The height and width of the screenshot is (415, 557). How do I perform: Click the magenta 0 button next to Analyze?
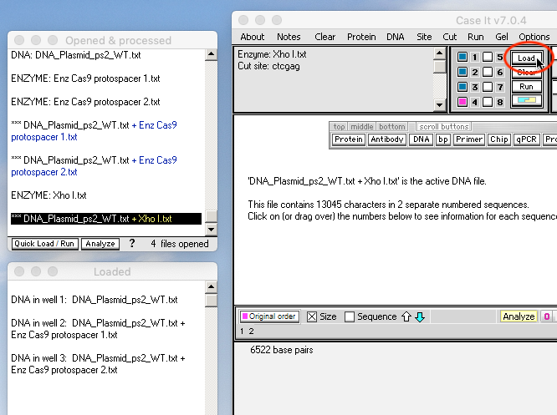(x=547, y=316)
